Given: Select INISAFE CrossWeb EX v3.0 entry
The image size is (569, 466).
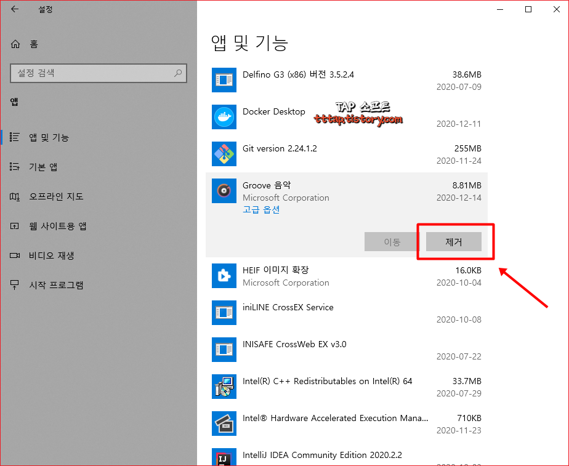Looking at the screenshot, I should [347, 350].
